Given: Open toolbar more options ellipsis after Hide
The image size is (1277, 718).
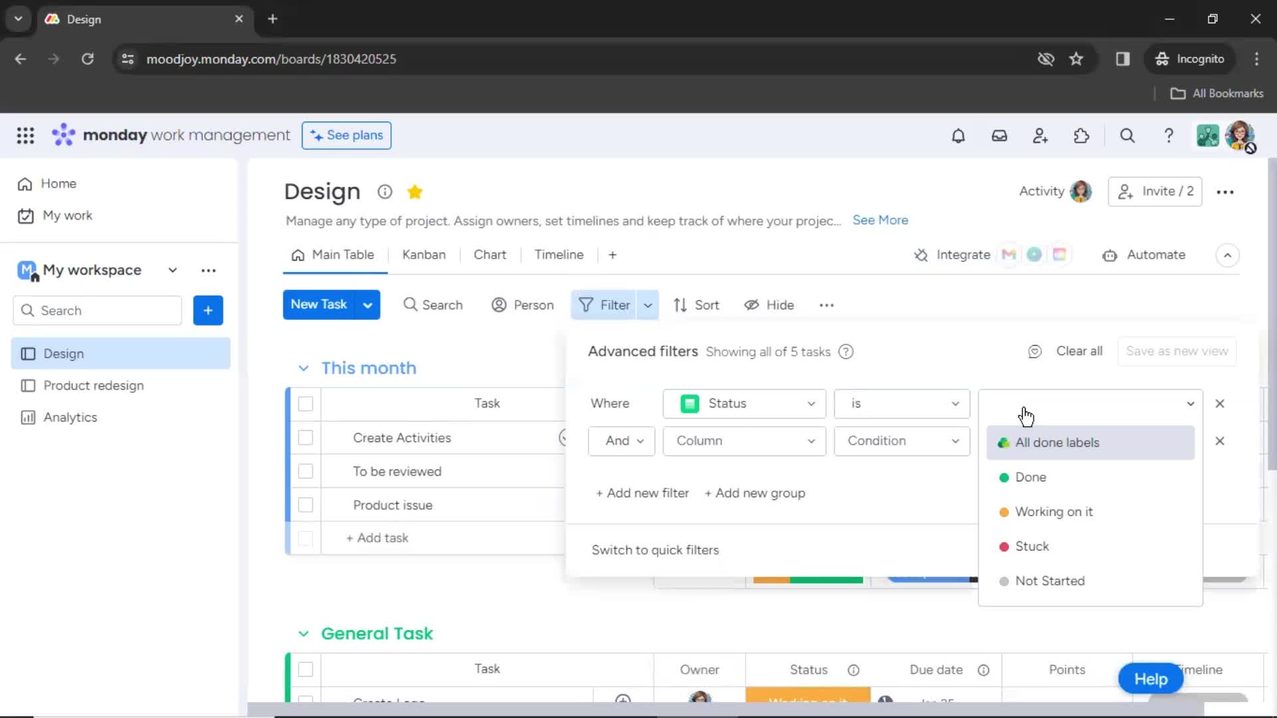Looking at the screenshot, I should (x=827, y=305).
